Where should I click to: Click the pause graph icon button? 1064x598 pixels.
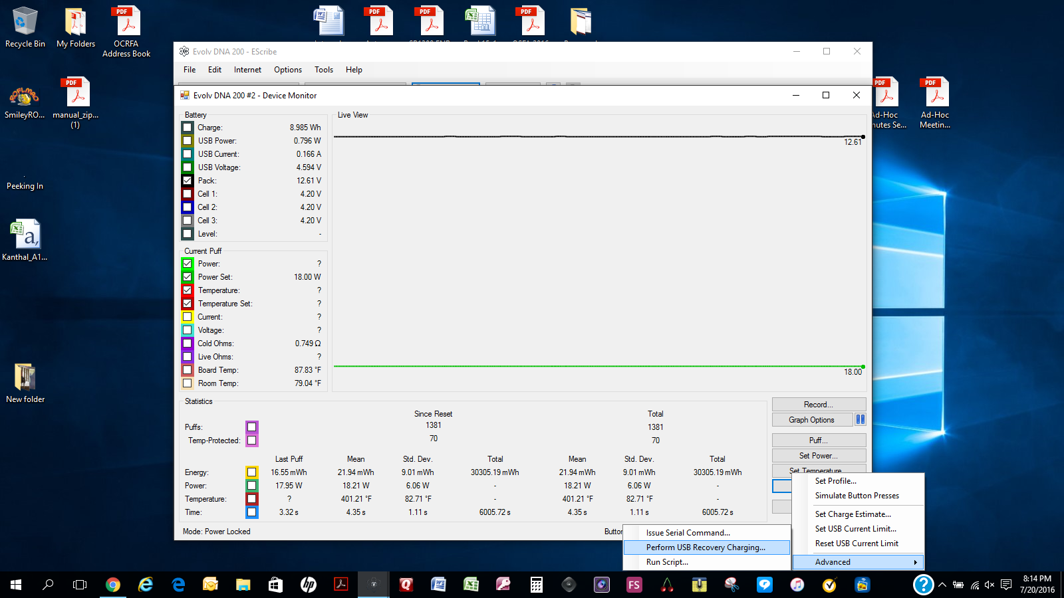pyautogui.click(x=860, y=419)
